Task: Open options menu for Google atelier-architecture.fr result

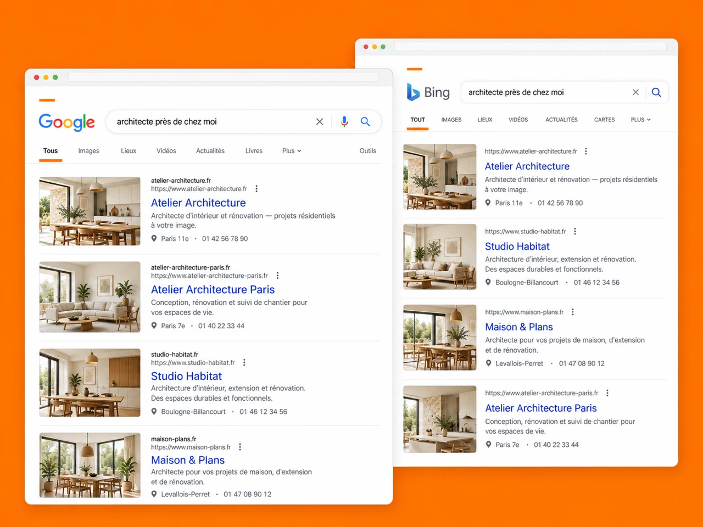Action: coord(256,189)
